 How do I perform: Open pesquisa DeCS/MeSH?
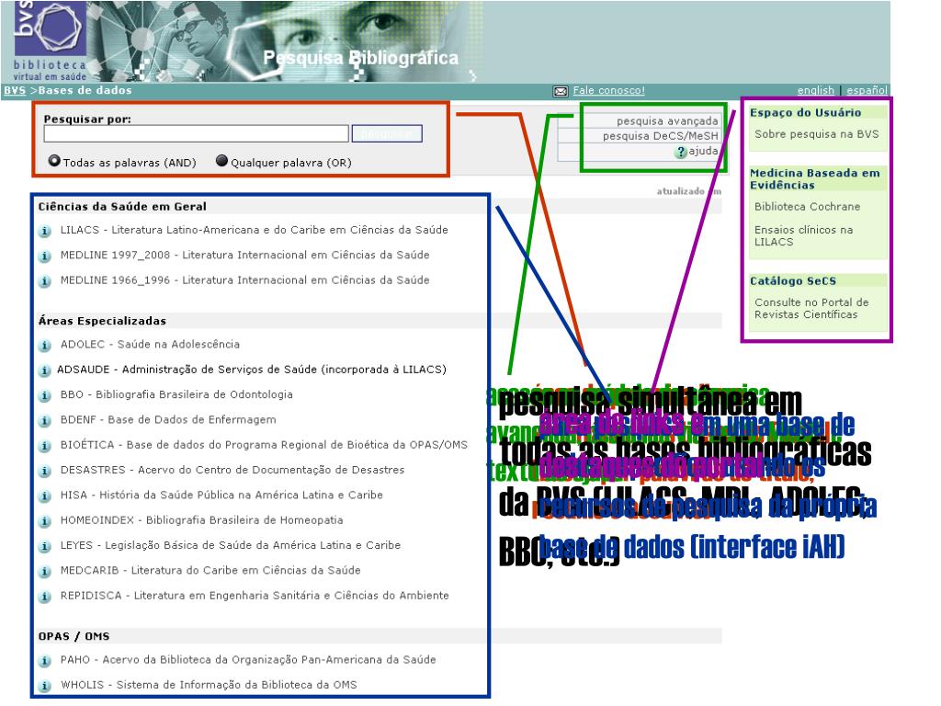(660, 136)
